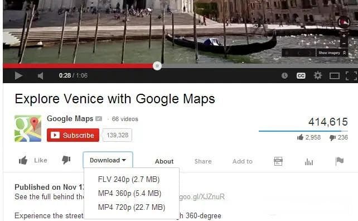This screenshot has width=358, height=221.
Task: Toggle closed captions CC button
Action: [301, 76]
